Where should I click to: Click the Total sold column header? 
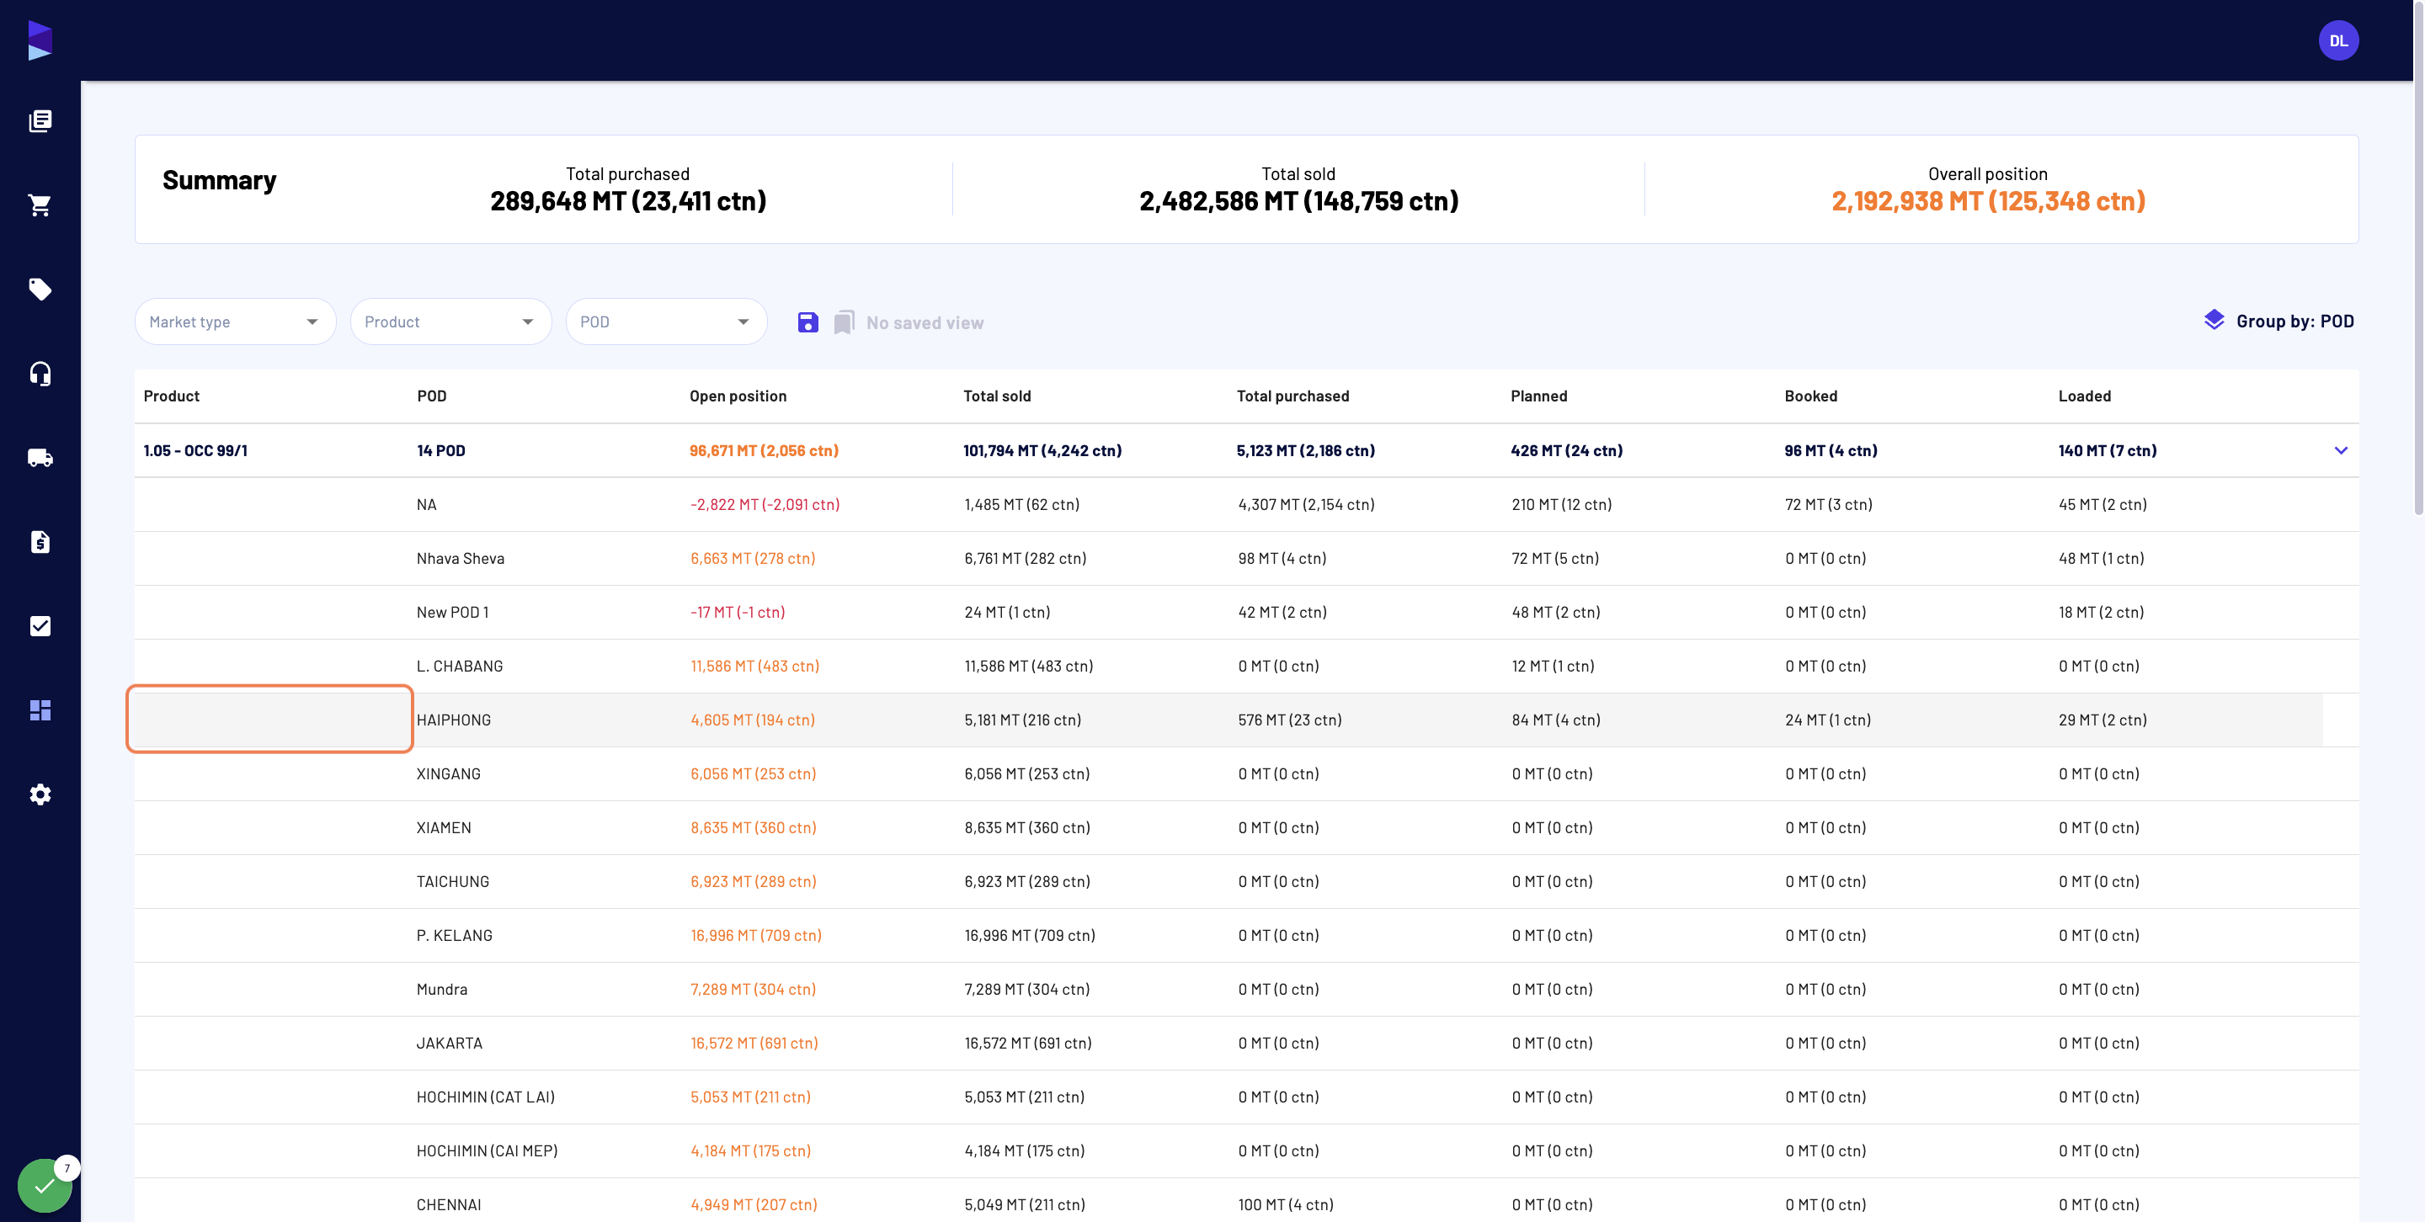(997, 396)
